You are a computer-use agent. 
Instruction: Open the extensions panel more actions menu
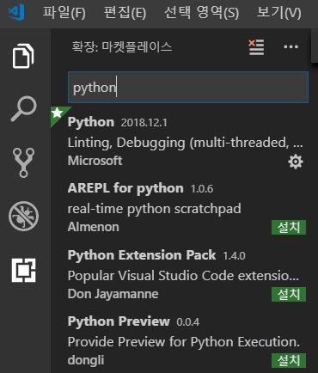(290, 46)
